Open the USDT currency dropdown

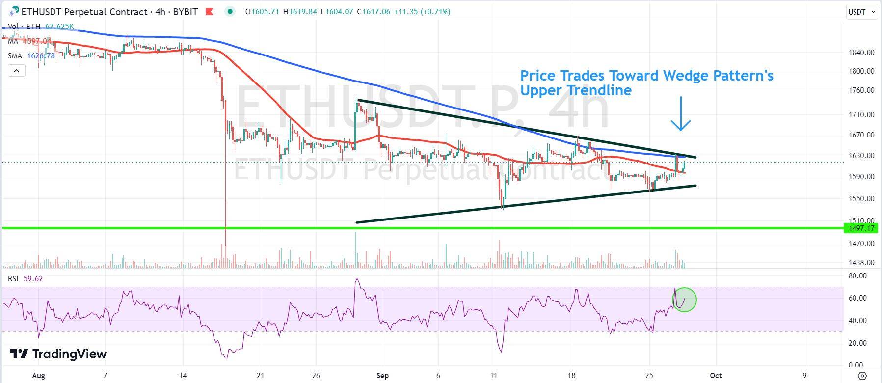pos(862,12)
